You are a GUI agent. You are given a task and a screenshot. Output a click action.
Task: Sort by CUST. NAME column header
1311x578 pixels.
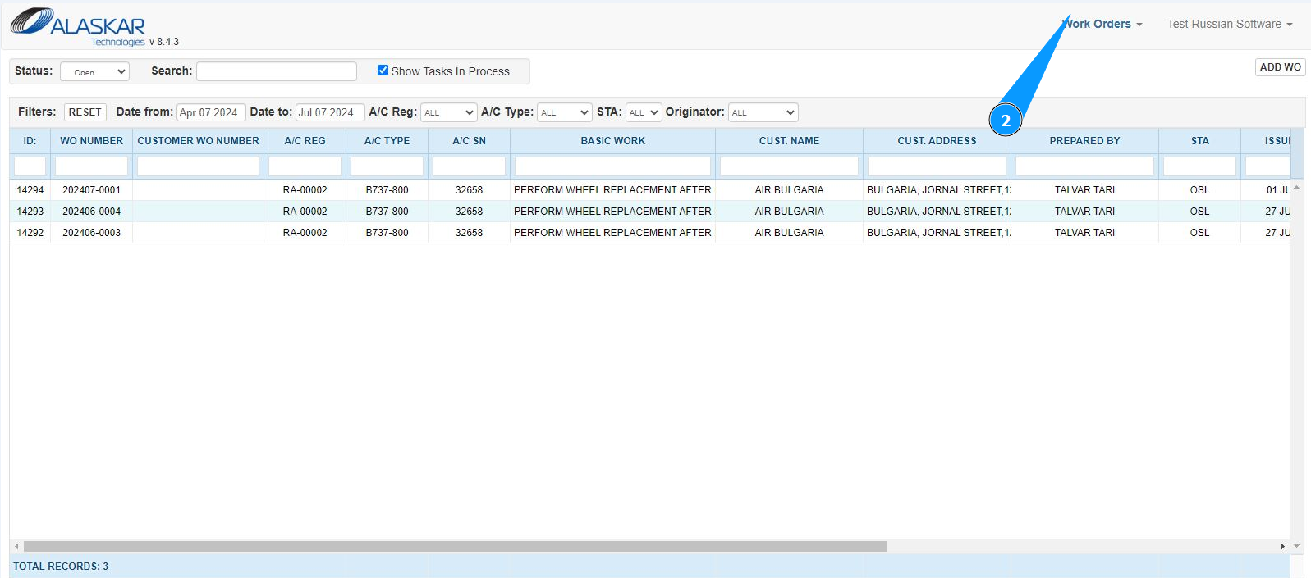[790, 141]
